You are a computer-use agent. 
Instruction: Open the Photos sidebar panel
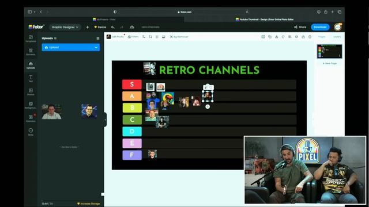[x=31, y=92]
